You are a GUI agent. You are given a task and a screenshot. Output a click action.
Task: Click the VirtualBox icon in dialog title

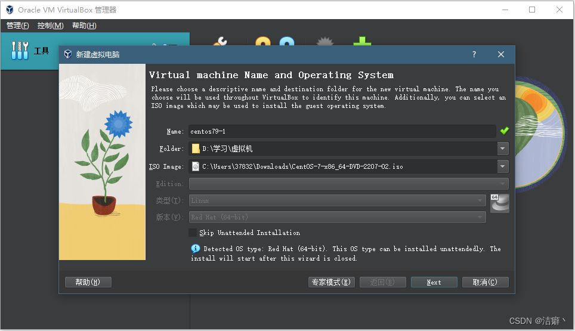pos(68,55)
